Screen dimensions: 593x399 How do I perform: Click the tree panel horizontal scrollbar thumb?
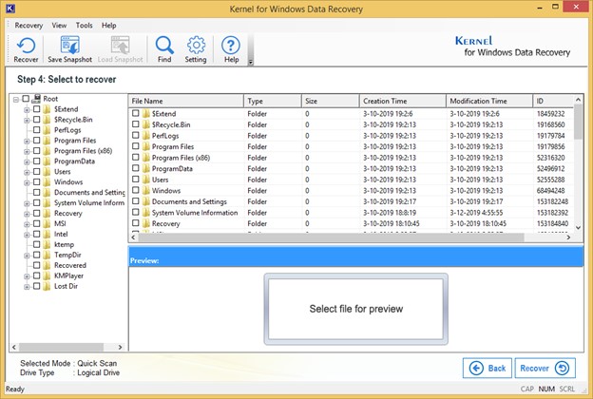pyautogui.click(x=61, y=347)
